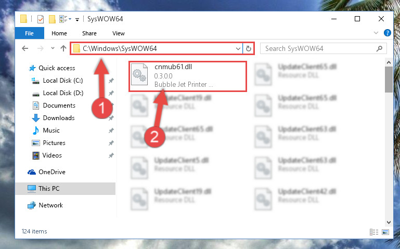Open the File menu tab
The width and height of the screenshot is (400, 249).
click(x=29, y=33)
